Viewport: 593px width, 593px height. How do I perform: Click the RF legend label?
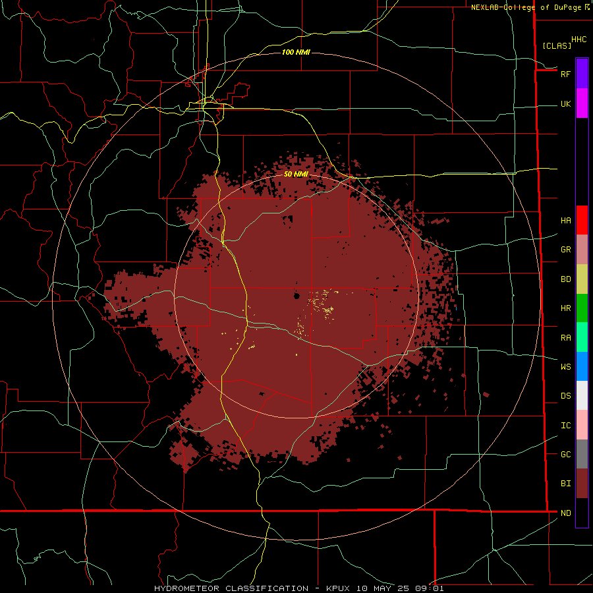point(565,74)
